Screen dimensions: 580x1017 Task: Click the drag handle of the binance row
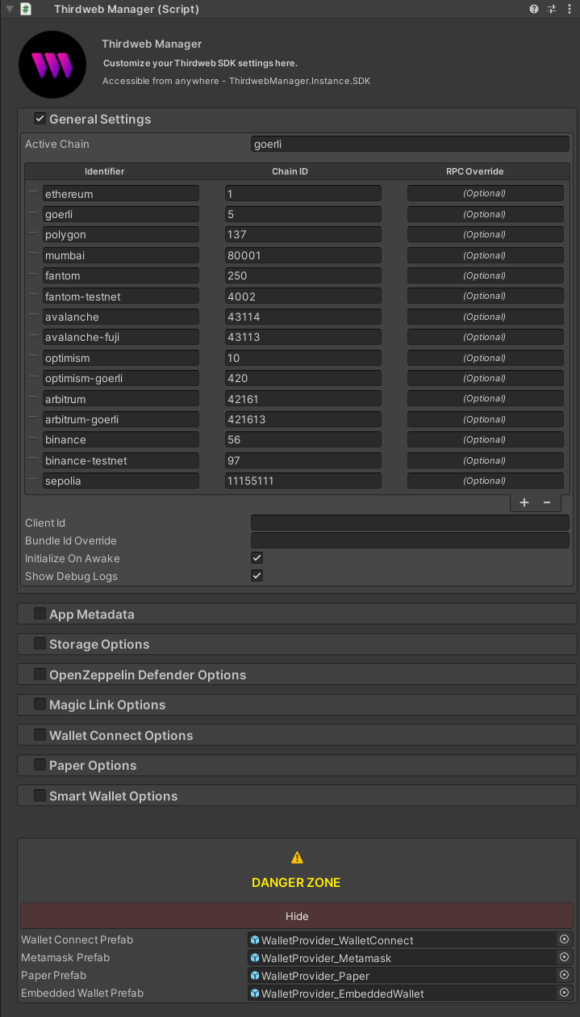[33, 439]
